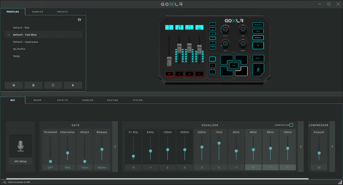Open the System tab
Image resolution: width=343 pixels, height=185 pixels.
138,100
